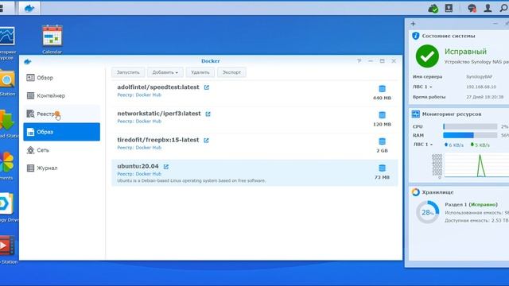
Task: Click the CPU usage bar
Action: [470, 126]
